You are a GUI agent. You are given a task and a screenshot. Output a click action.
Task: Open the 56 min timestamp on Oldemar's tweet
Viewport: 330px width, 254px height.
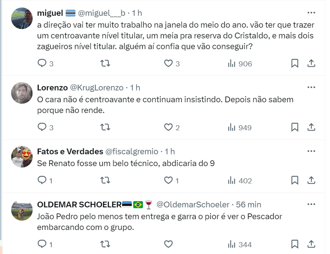[x=248, y=204]
